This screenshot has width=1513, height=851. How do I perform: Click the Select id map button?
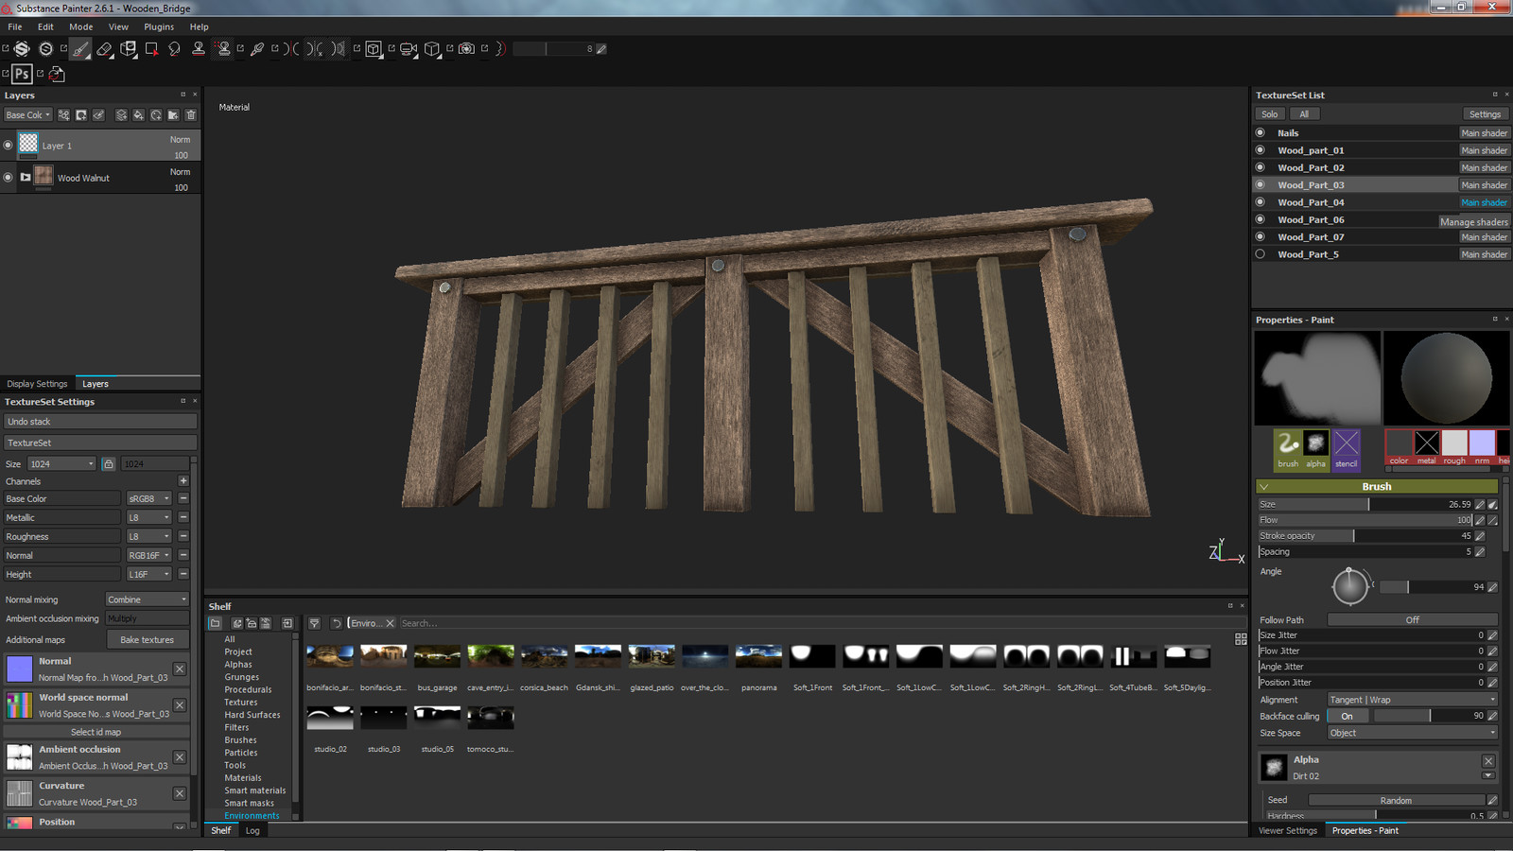tap(96, 732)
